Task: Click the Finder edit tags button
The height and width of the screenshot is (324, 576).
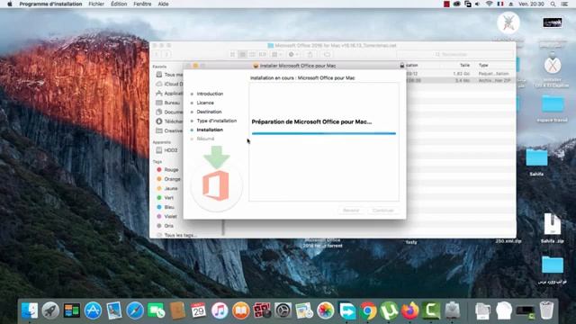Action: pos(327,54)
